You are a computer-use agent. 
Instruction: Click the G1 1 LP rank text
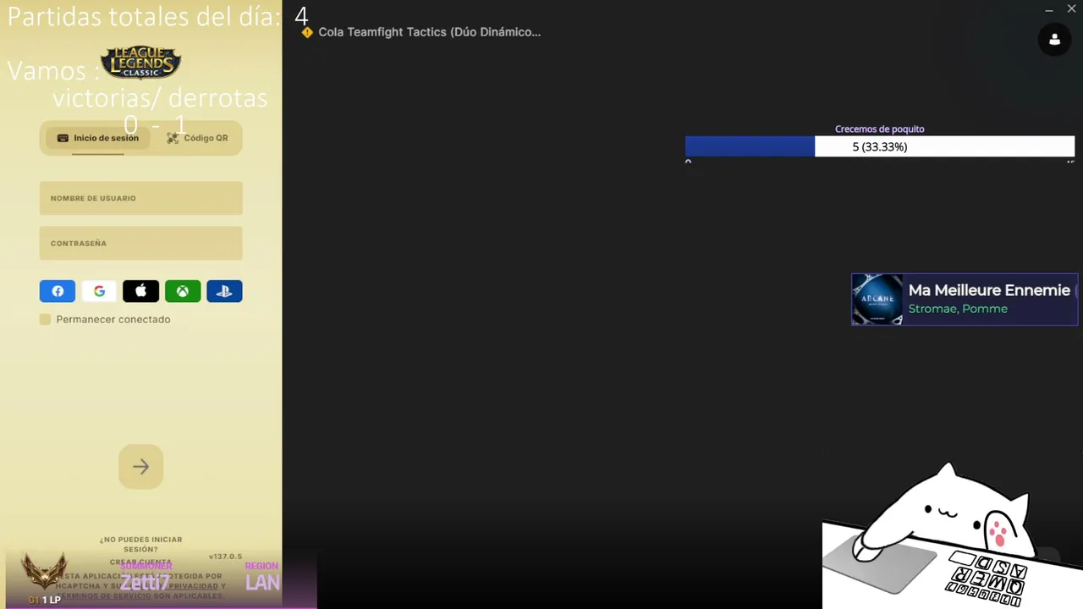44,600
